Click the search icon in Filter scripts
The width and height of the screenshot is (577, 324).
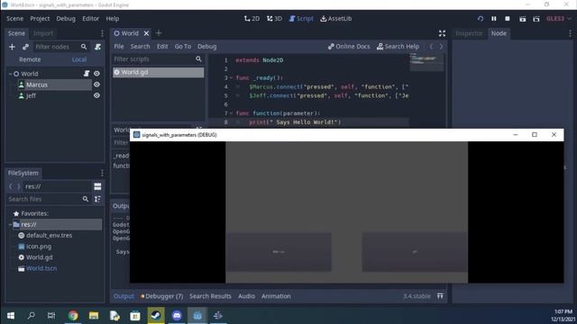(x=198, y=58)
